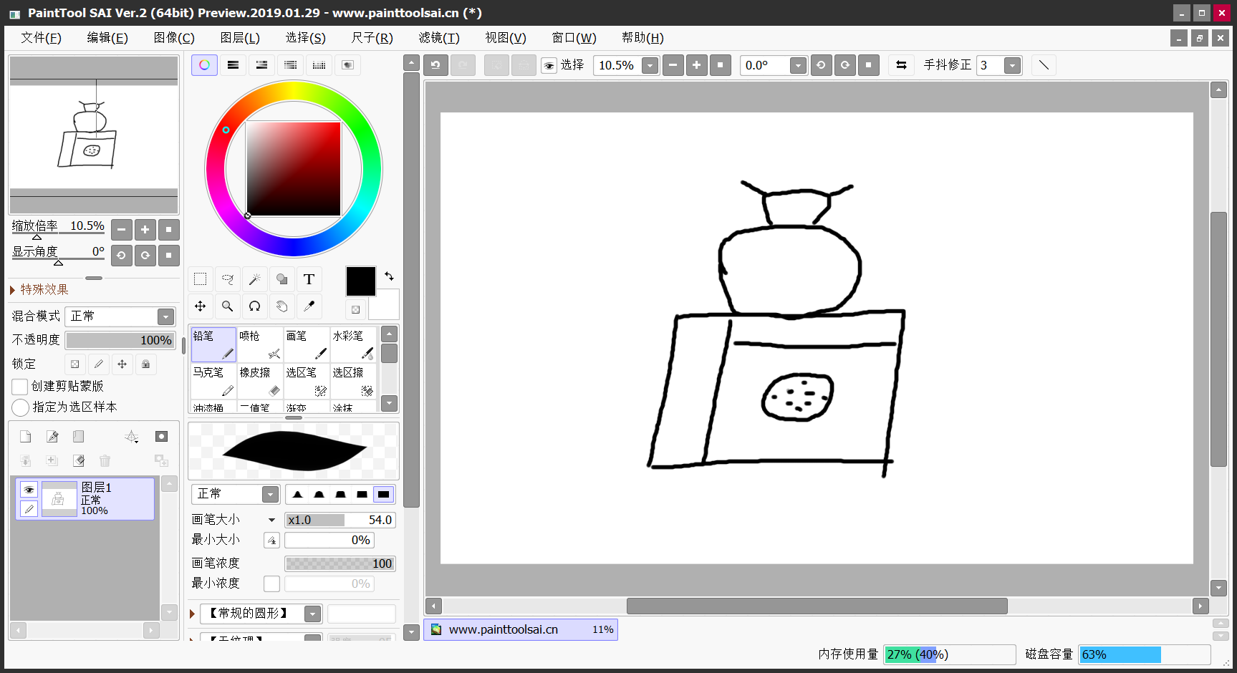Screen dimensions: 1237x673
Task: Choose the 选区笔 selection pen tool
Action: point(307,382)
